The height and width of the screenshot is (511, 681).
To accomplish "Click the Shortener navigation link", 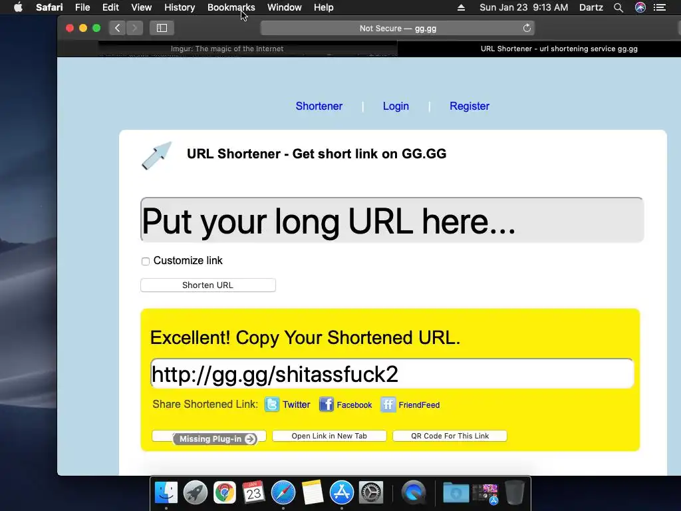I will tap(319, 106).
